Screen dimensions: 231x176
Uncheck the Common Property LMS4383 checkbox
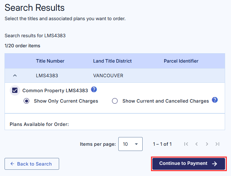pyautogui.click(x=15, y=90)
